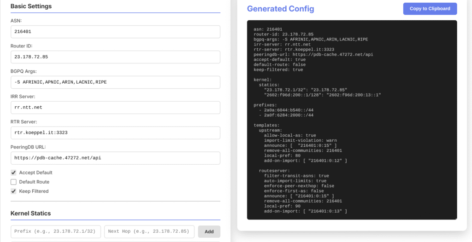Click the Basic Settings section heading
This screenshot has width=472, height=242.
point(31,6)
